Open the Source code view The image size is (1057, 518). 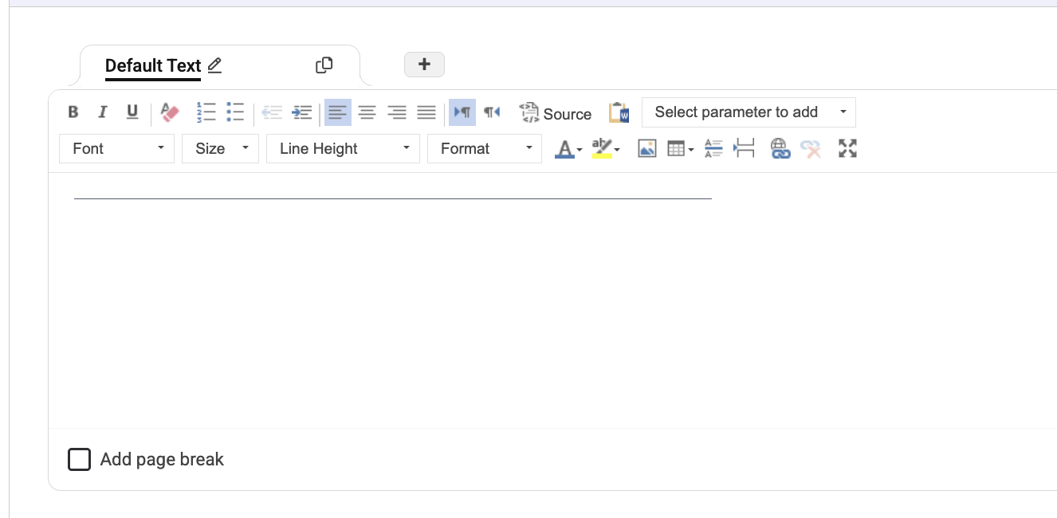[x=556, y=113]
